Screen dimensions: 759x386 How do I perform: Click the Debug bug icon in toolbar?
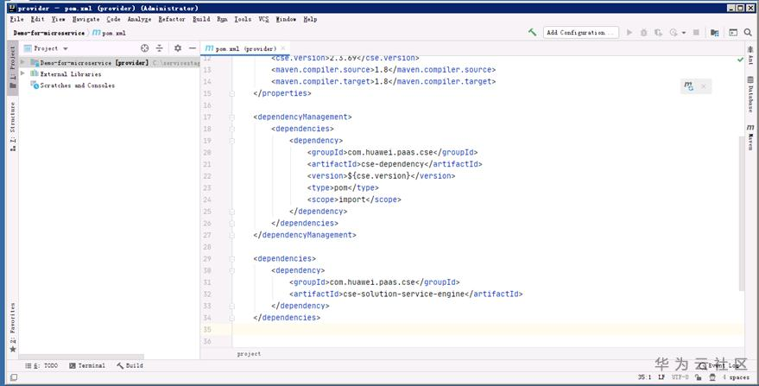pyautogui.click(x=643, y=33)
